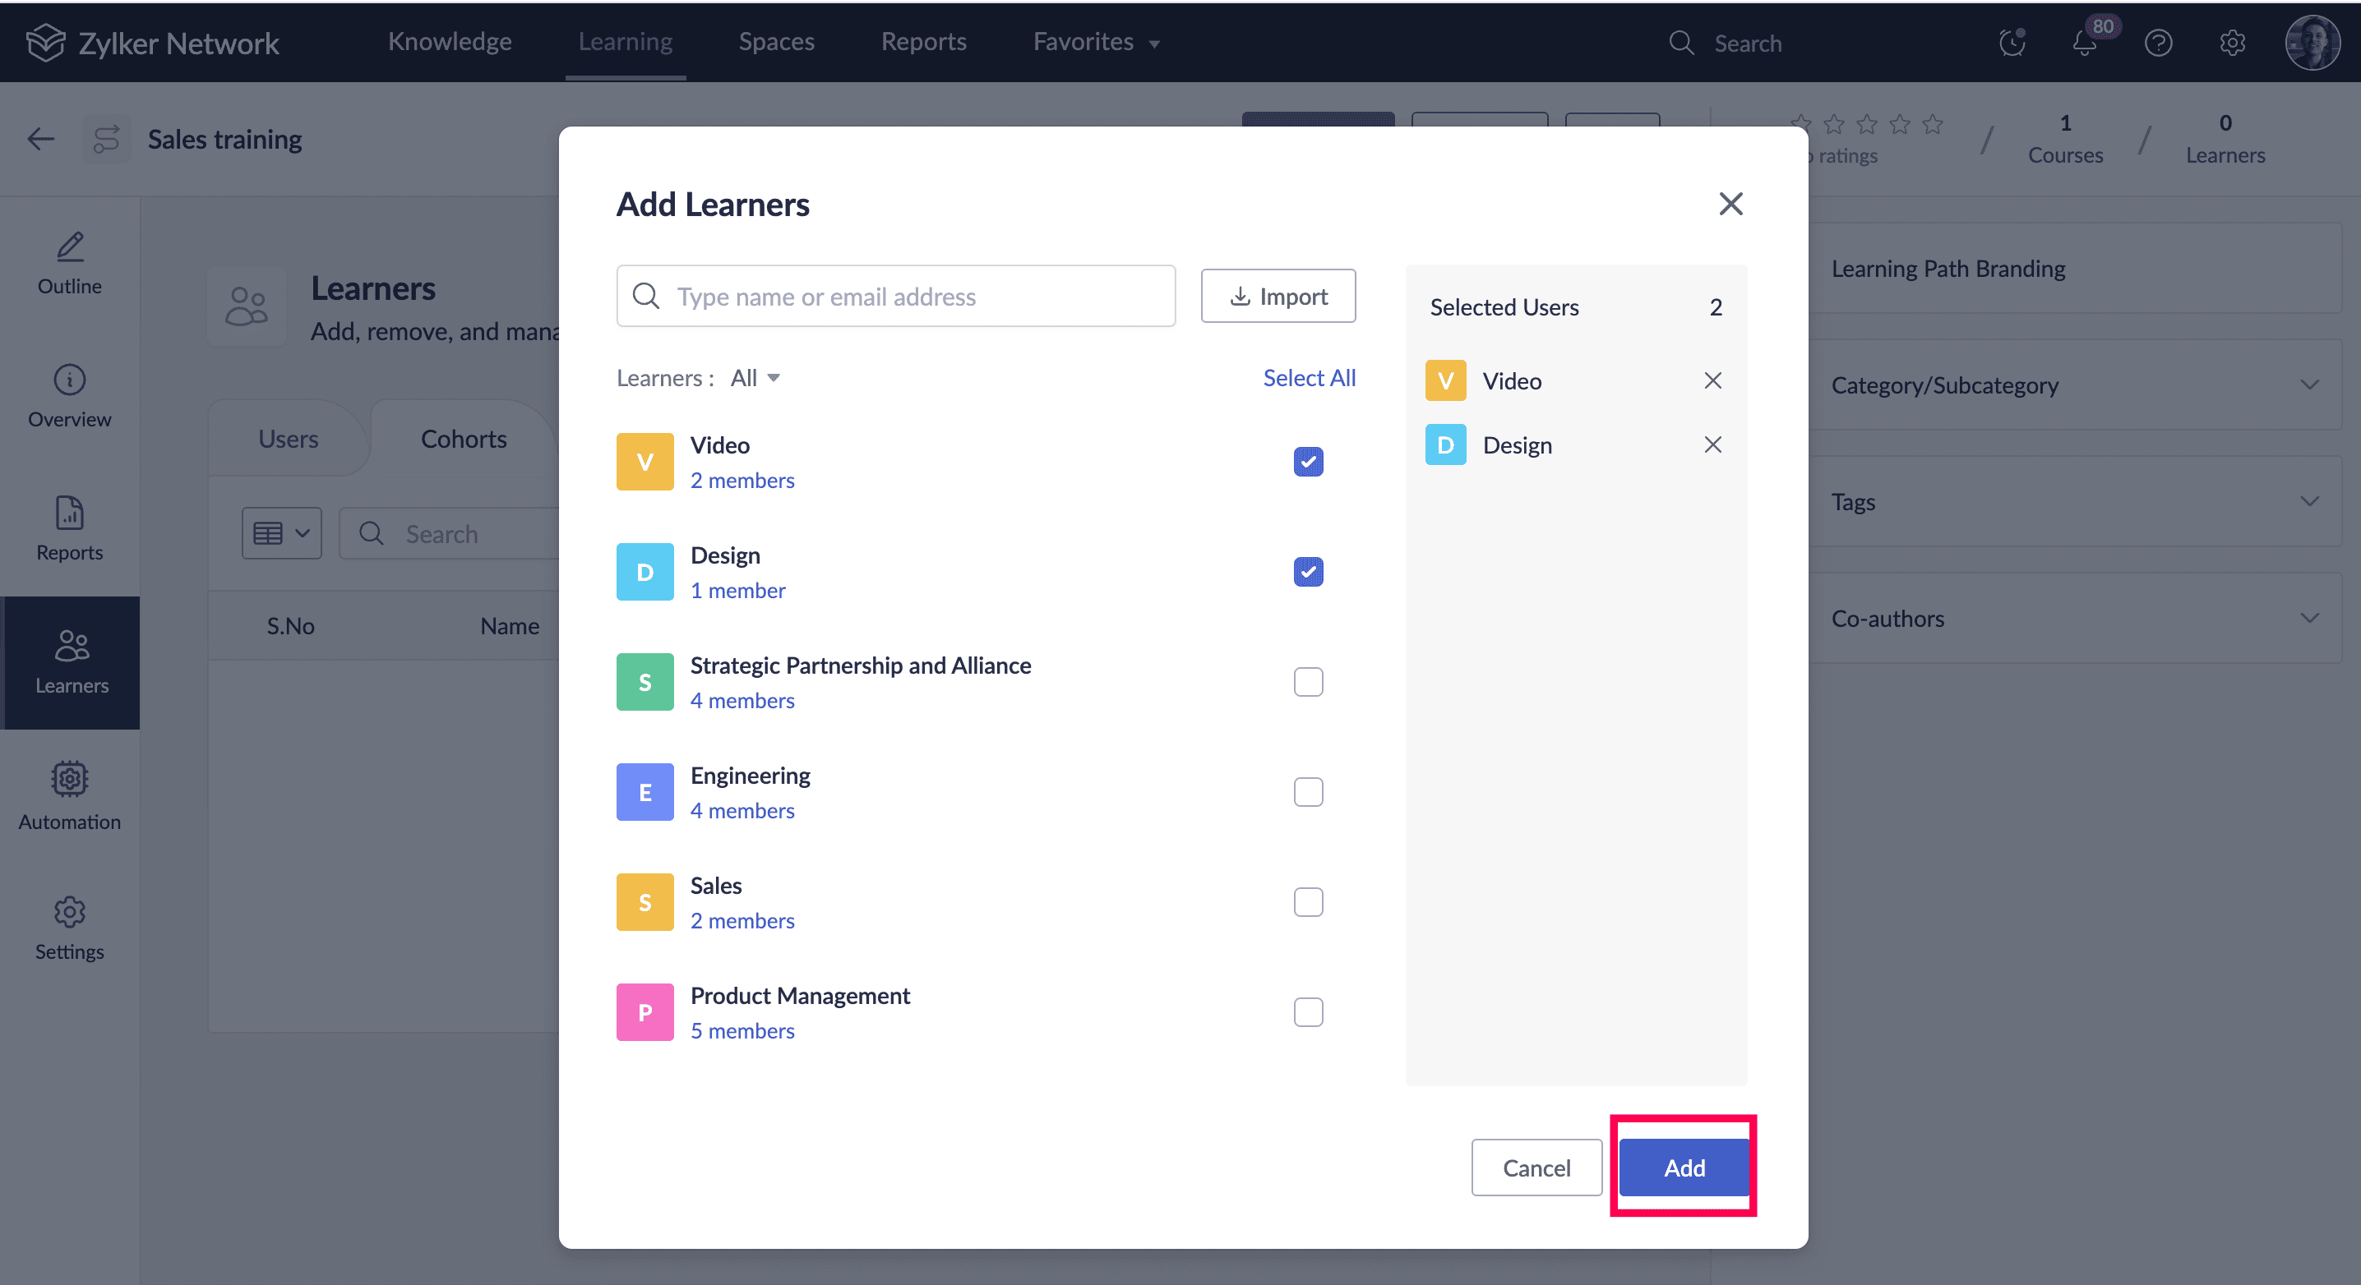Image resolution: width=2361 pixels, height=1285 pixels.
Task: Click the help question mark icon
Action: tap(2157, 43)
